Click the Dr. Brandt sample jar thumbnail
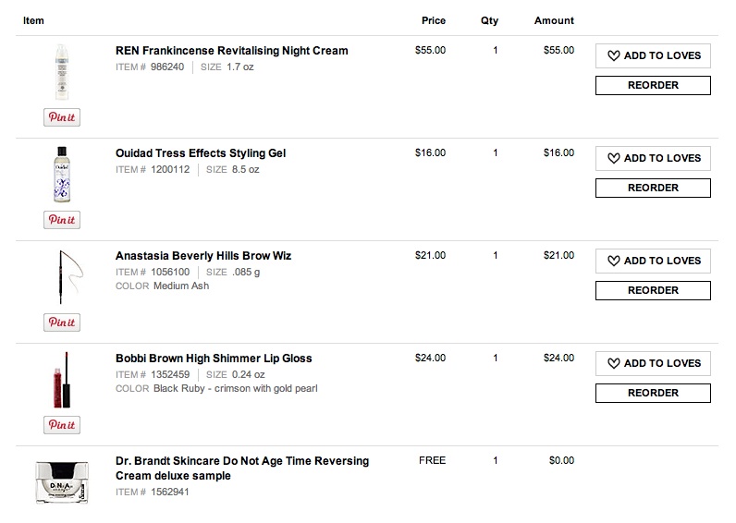 [62, 480]
